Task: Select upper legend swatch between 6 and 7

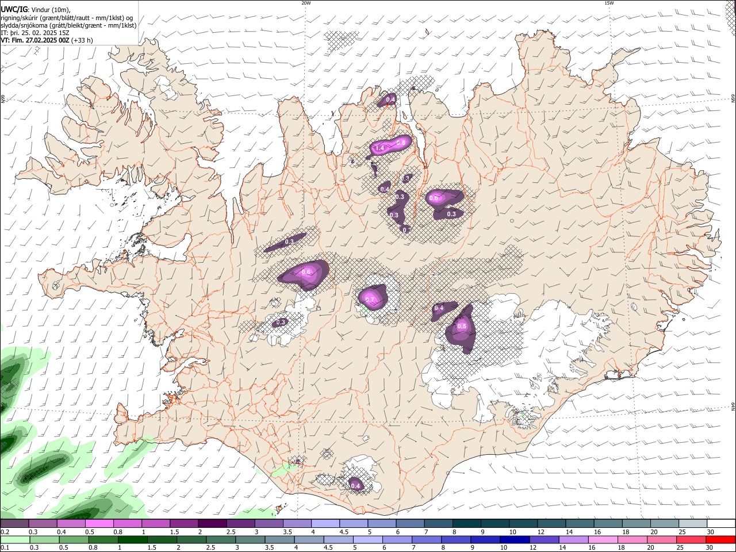Action: 411,523
